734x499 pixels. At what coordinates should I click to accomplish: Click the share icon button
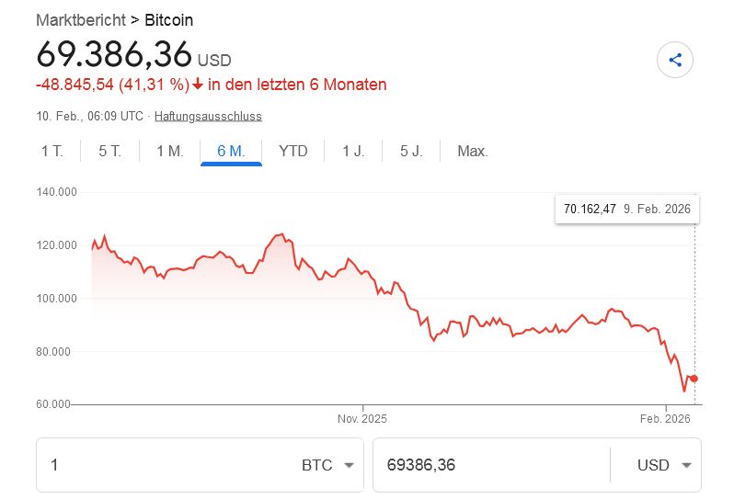675,61
